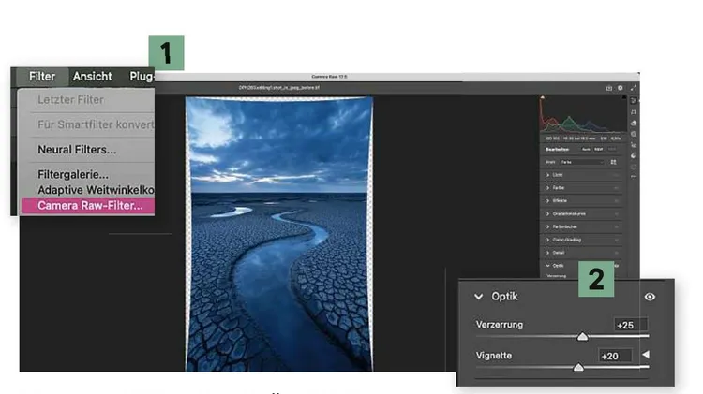Click the Vignette slider handle
Image resolution: width=703 pixels, height=394 pixels.
point(577,368)
